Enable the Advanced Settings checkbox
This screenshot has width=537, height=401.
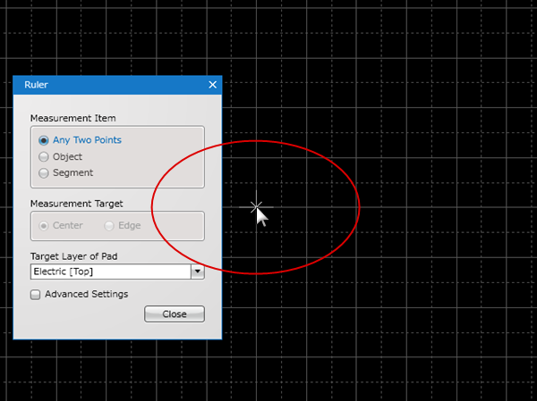coord(35,295)
